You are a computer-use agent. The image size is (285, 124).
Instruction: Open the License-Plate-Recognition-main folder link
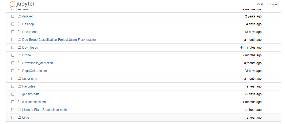[44, 110]
